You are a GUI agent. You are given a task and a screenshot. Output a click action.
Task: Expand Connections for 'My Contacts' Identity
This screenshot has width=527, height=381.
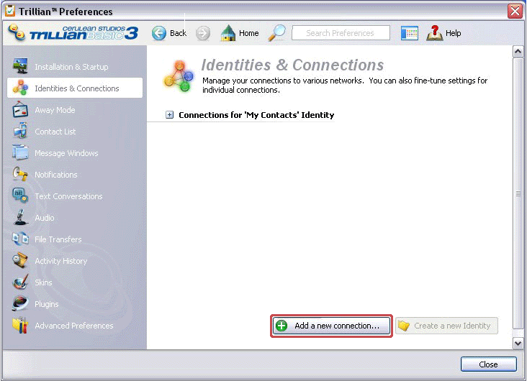[x=169, y=115]
